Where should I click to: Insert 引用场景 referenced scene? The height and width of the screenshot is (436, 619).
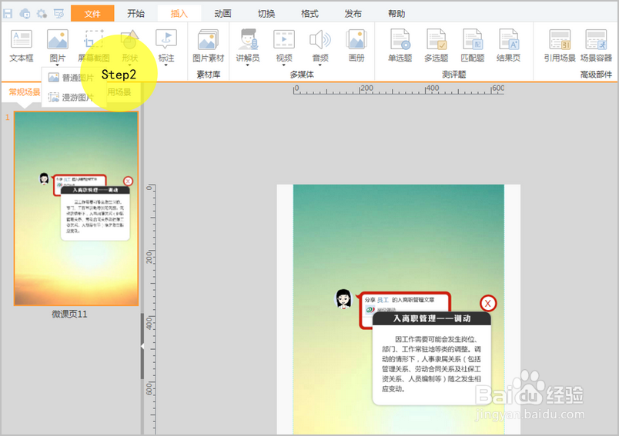click(560, 45)
